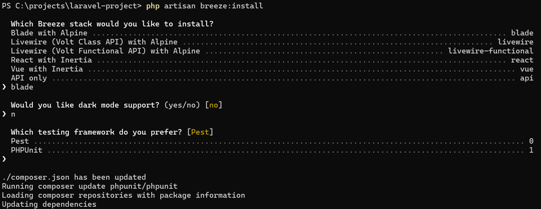Click the "Livewire (Volt Class API) with Alpine" option
This screenshot has width=541, height=209.
coord(94,42)
